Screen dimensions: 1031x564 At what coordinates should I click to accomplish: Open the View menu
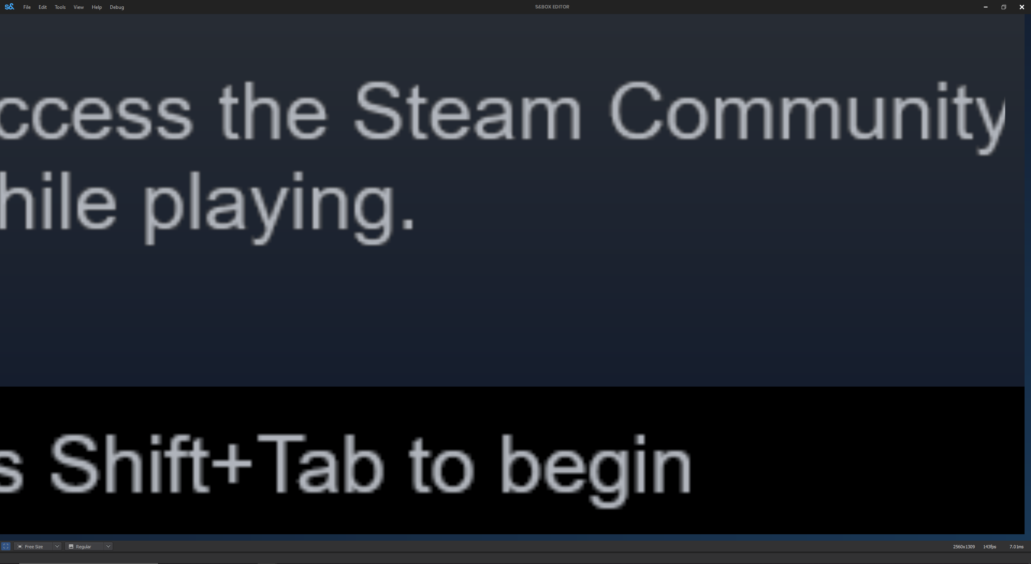tap(79, 7)
